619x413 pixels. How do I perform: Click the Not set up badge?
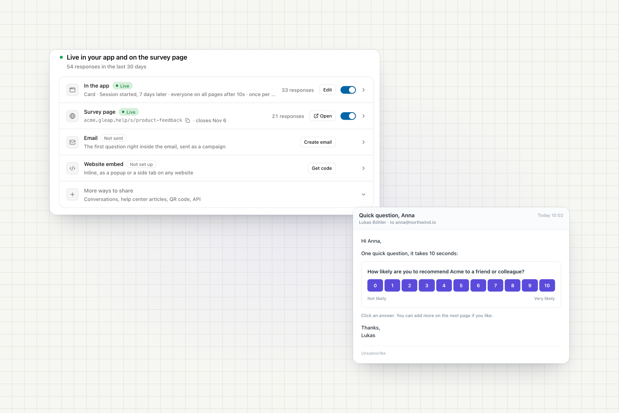[x=141, y=164]
